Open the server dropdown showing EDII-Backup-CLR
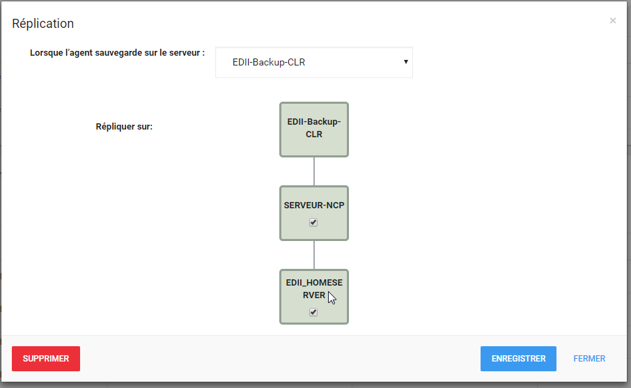This screenshot has width=631, height=388. coord(314,63)
